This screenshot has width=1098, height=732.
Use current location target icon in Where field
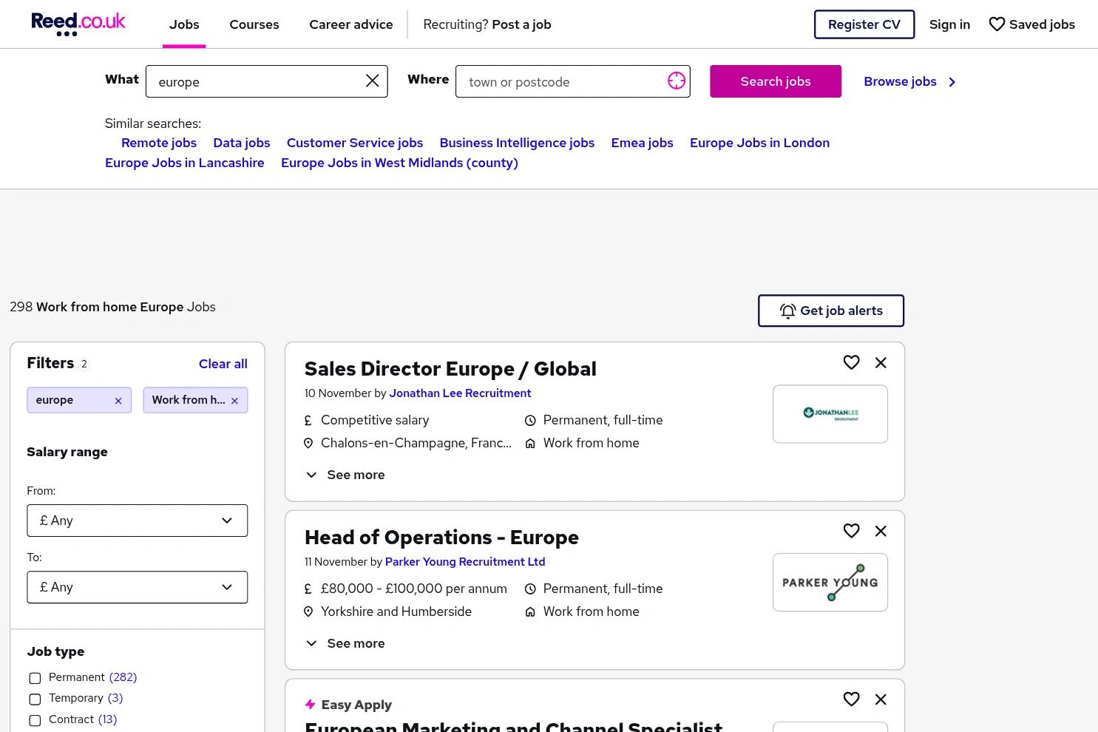pyautogui.click(x=677, y=81)
